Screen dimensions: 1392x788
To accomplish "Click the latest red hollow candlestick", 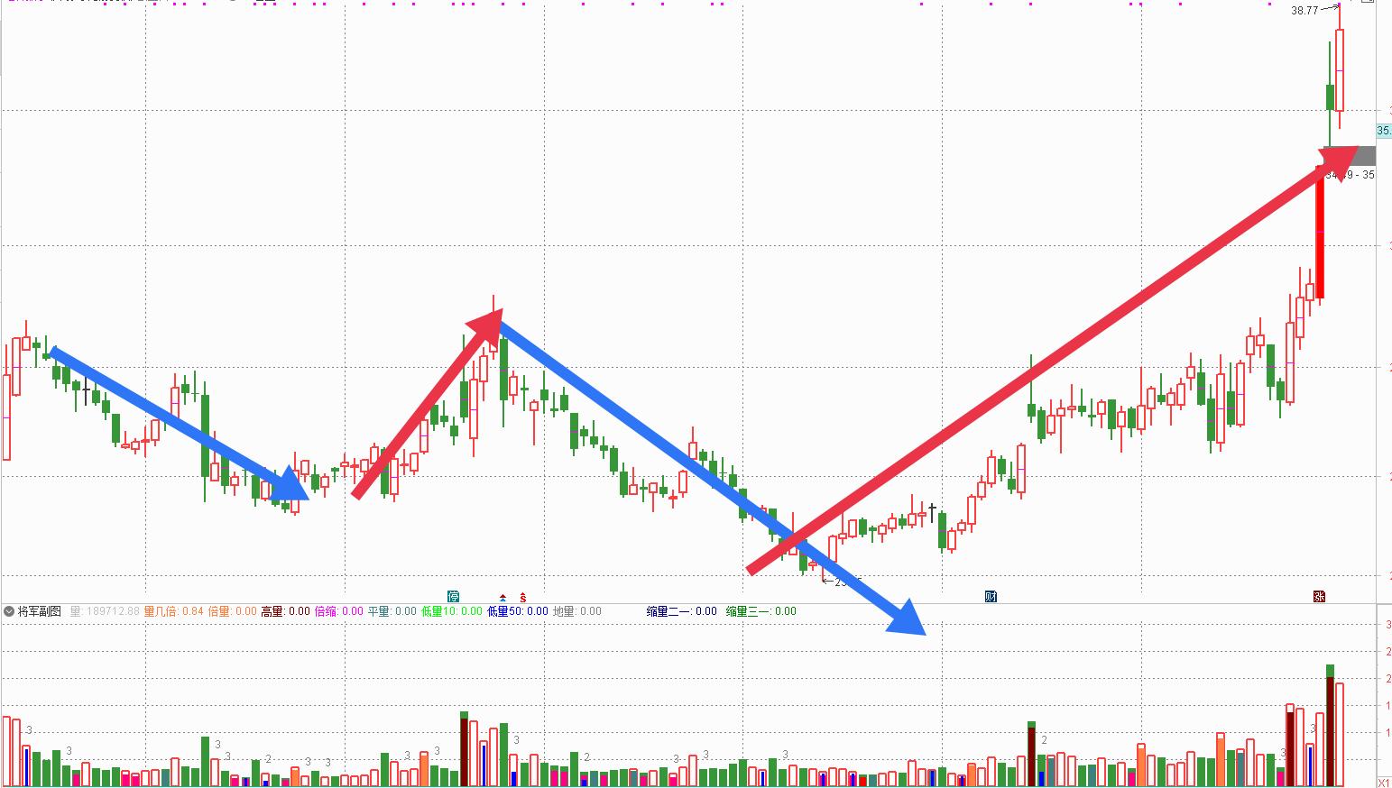I will (1340, 70).
